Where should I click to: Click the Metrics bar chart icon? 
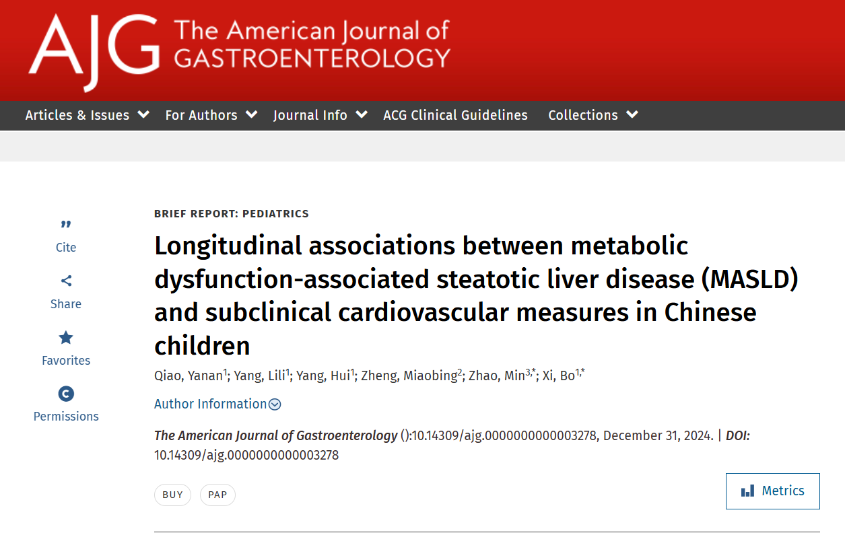747,491
